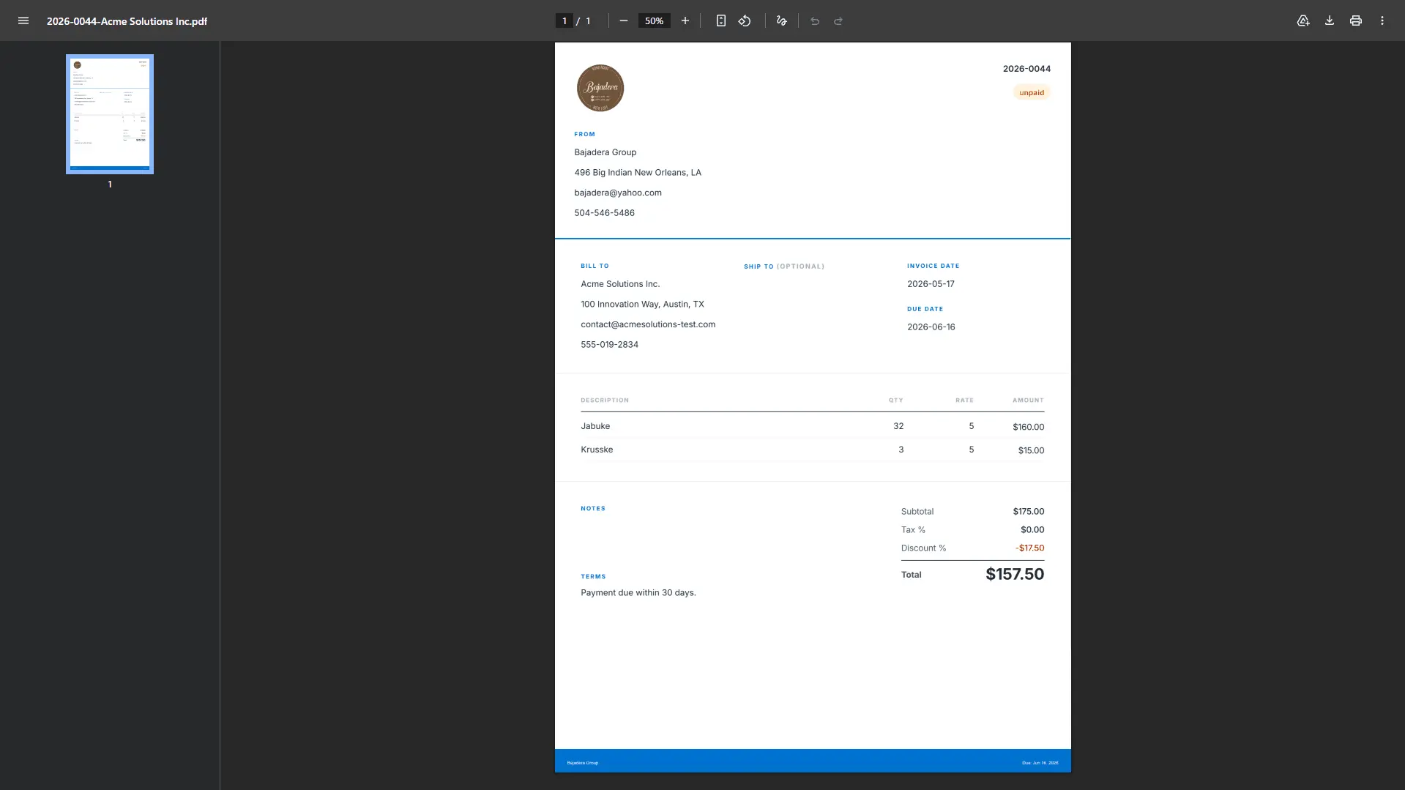Click the Bajadera logo in the invoice
The height and width of the screenshot is (790, 1405).
600,88
